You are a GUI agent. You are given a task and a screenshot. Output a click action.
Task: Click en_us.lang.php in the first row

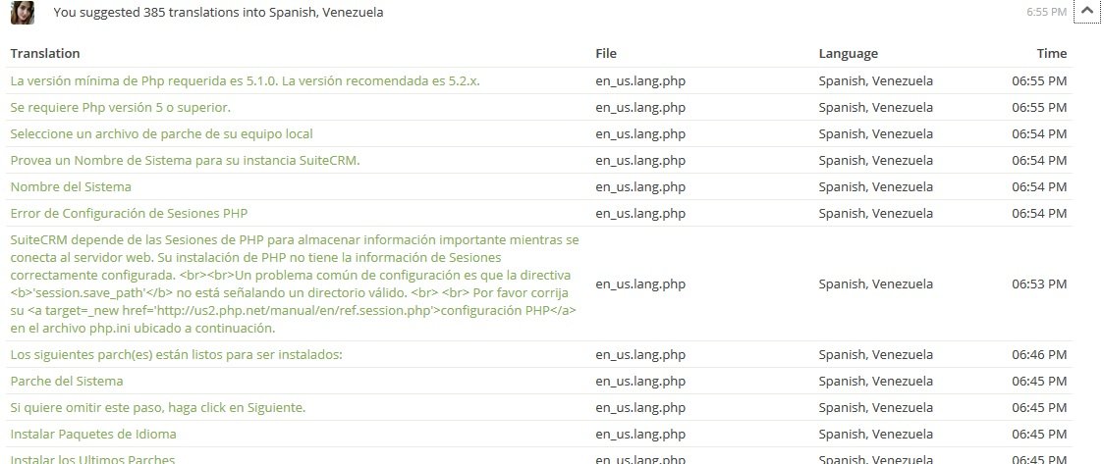point(640,80)
